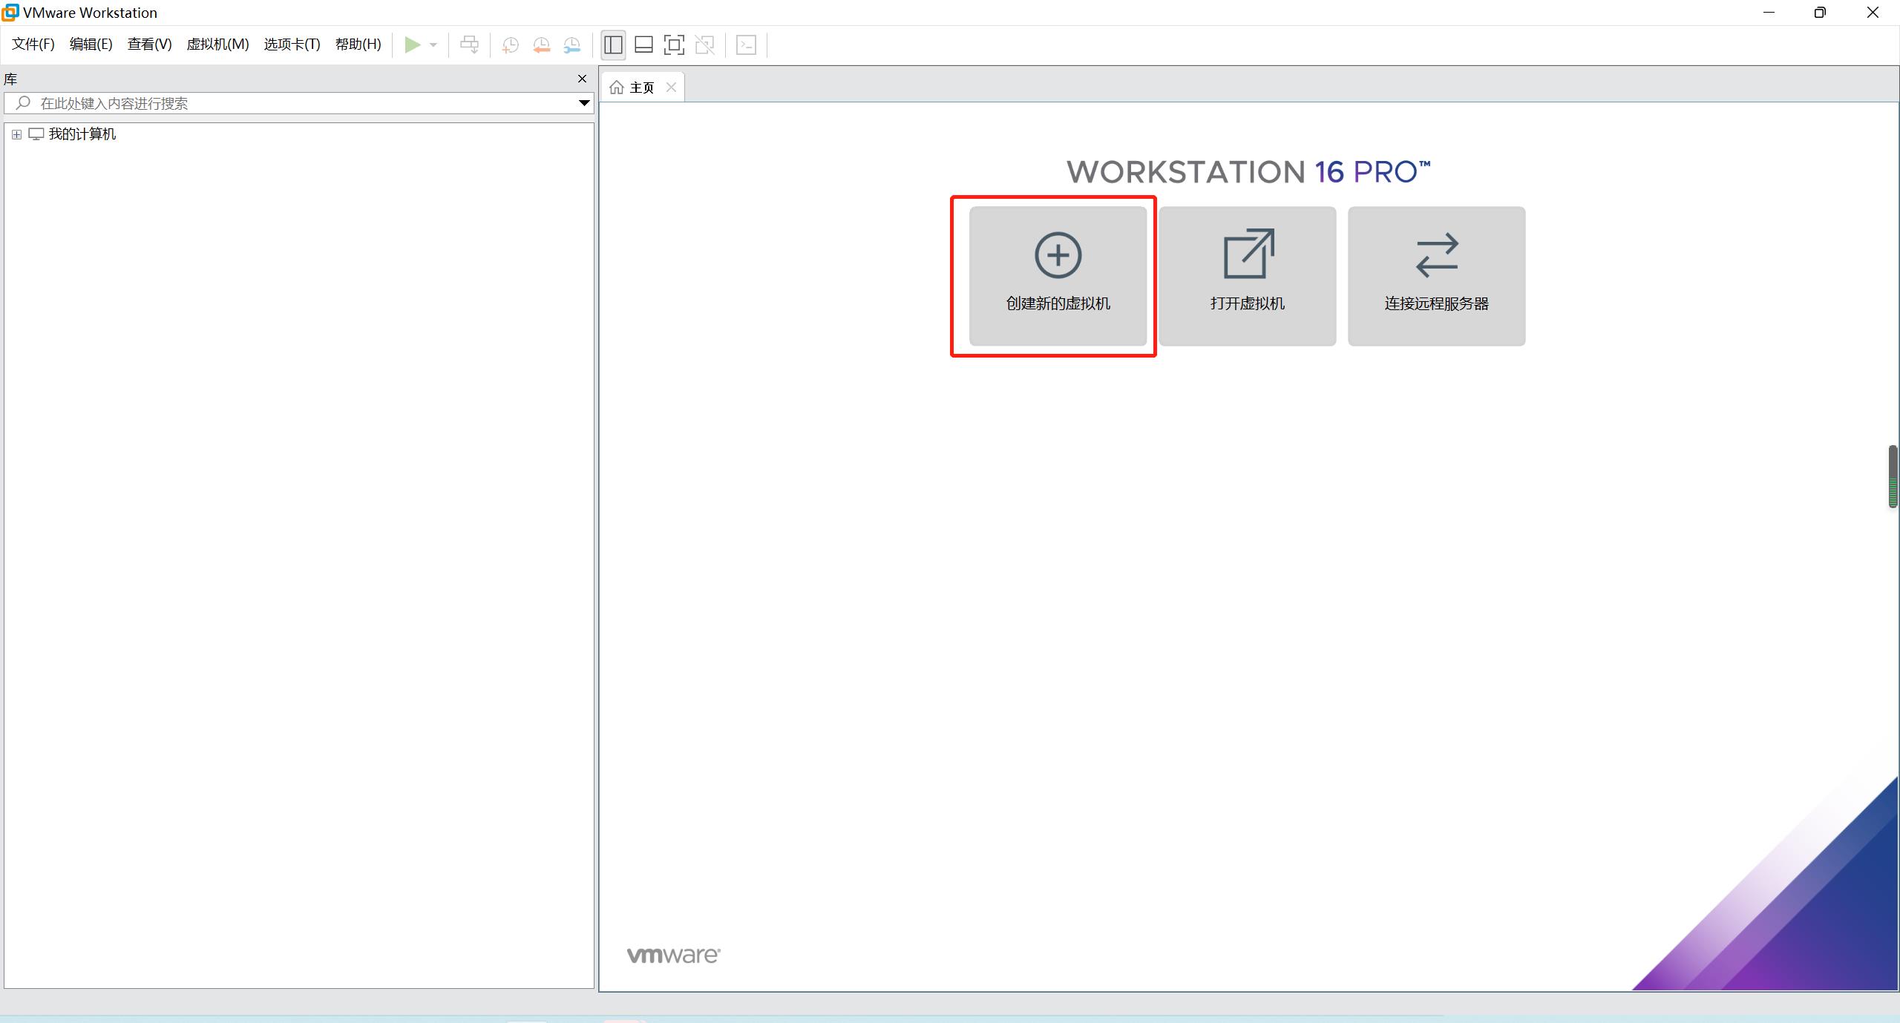Minimize the VMware Workstation window
1900x1023 pixels.
click(1769, 13)
